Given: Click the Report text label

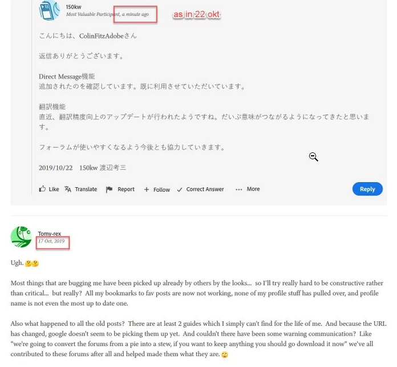Looking at the screenshot, I should (x=126, y=189).
